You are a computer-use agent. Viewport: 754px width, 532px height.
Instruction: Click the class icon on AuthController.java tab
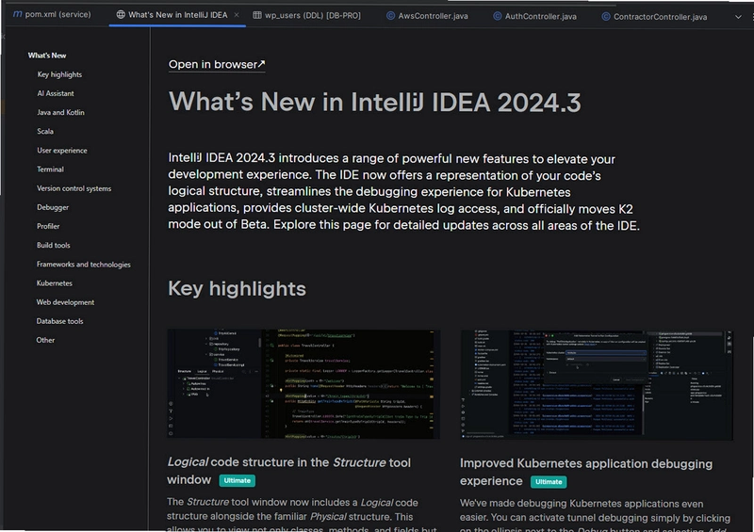pos(498,16)
